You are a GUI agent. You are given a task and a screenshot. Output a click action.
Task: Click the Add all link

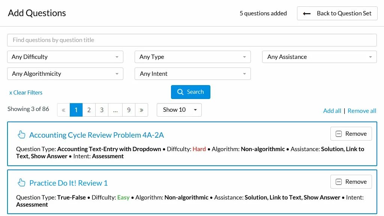332,111
